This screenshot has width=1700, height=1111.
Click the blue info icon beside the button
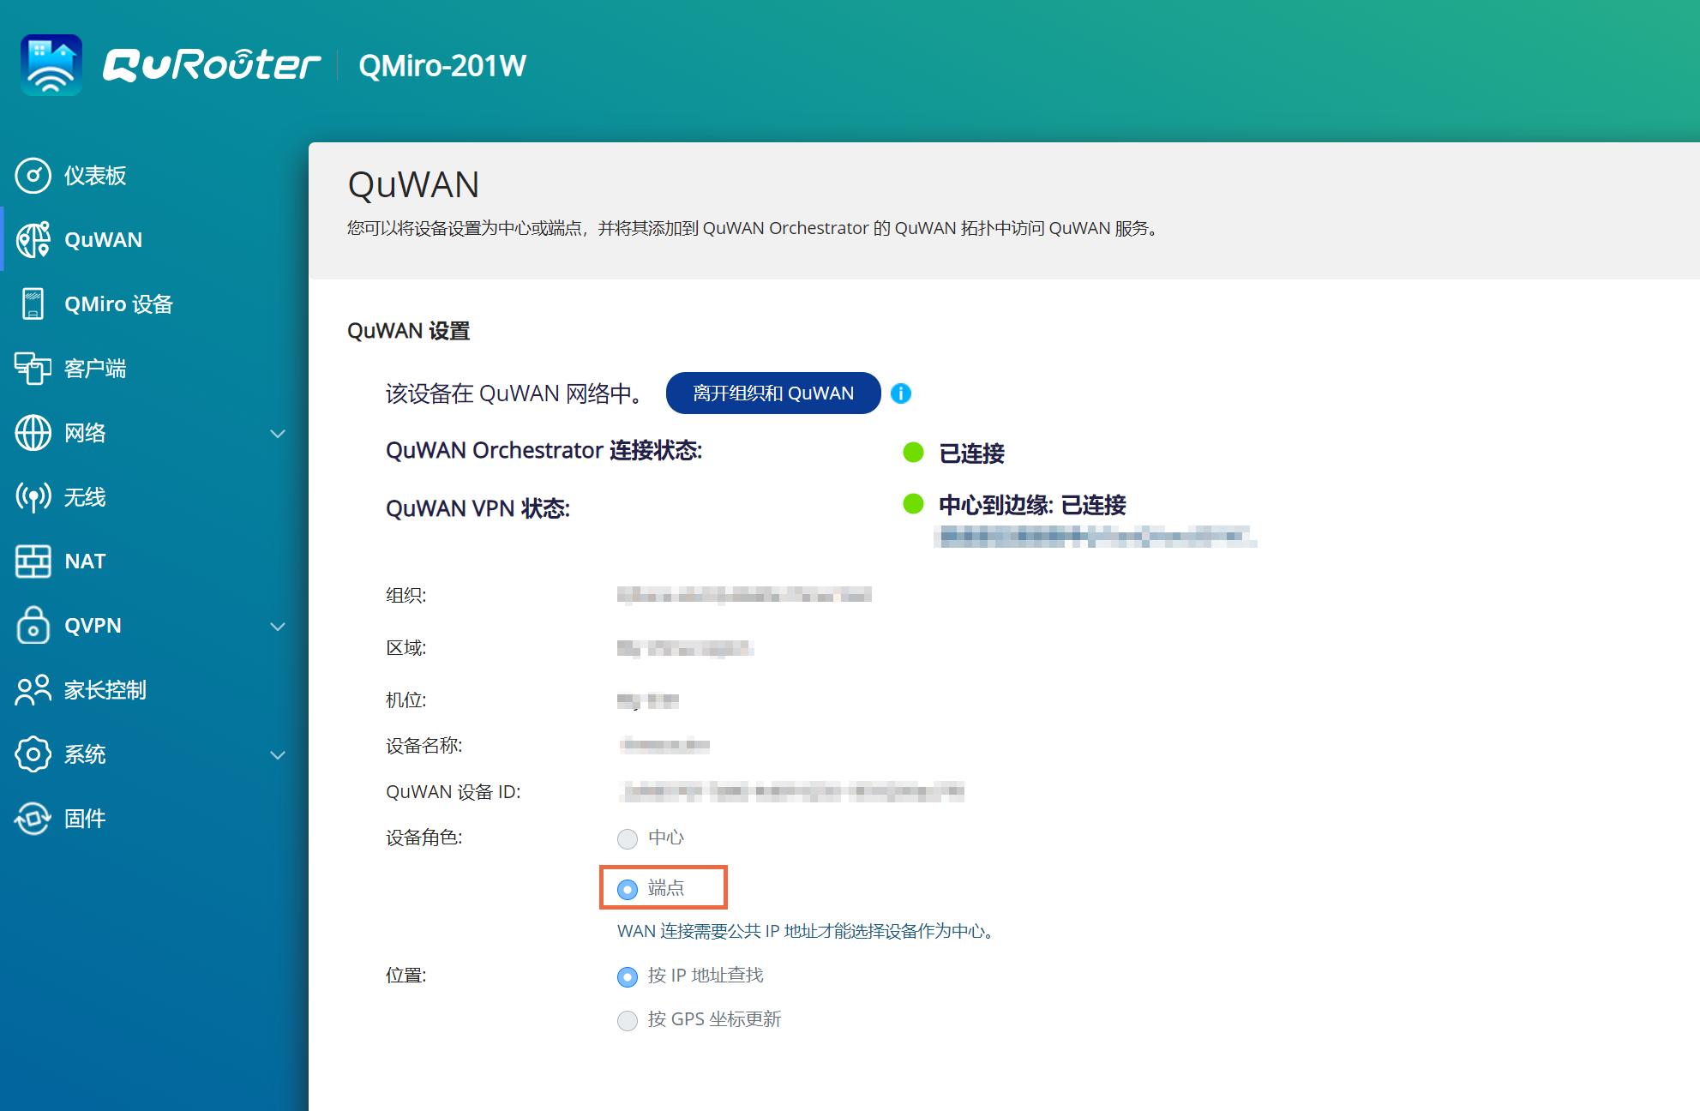(900, 393)
